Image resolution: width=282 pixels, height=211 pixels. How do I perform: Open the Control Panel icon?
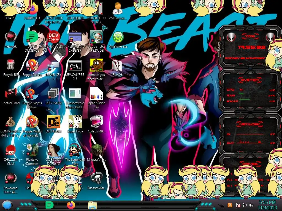click(11, 96)
